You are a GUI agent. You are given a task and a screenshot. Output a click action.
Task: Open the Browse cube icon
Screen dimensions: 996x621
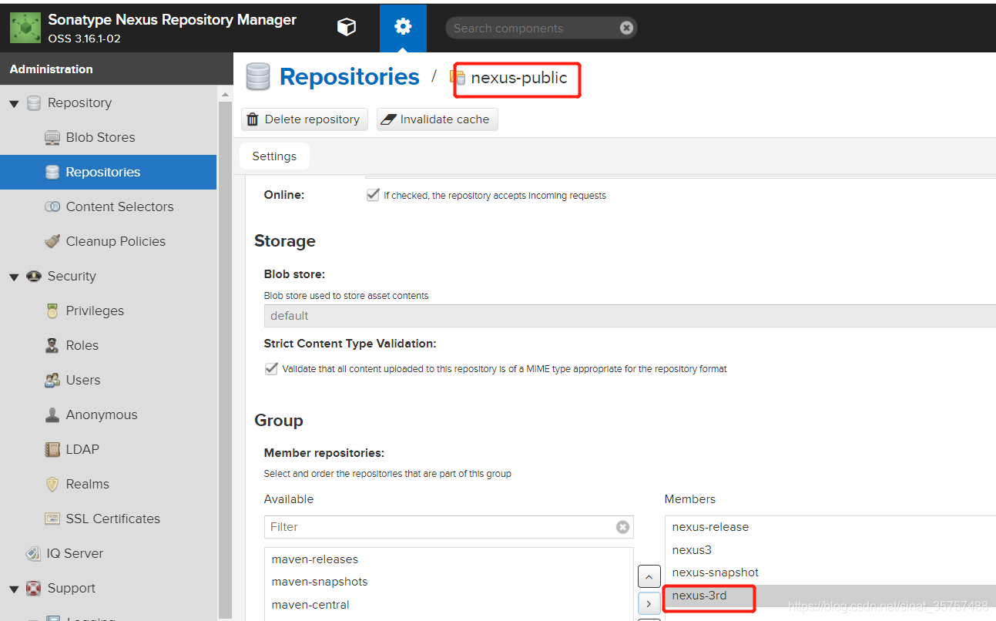[347, 27]
